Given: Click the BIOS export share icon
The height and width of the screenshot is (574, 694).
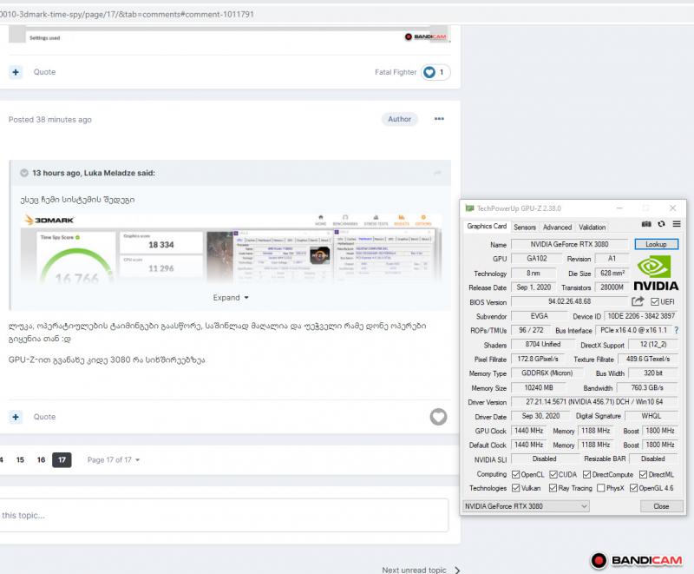Looking at the screenshot, I should pos(638,301).
